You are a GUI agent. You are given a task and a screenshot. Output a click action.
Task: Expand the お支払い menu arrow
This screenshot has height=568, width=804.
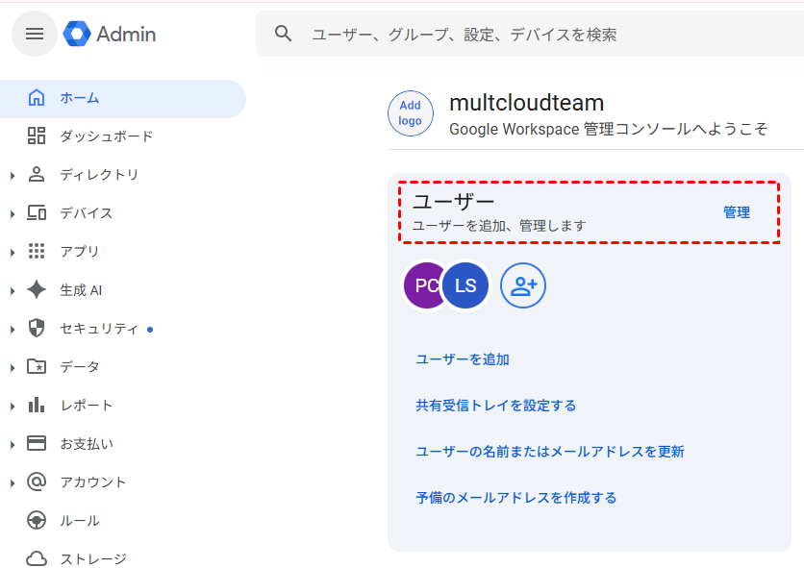tap(13, 444)
